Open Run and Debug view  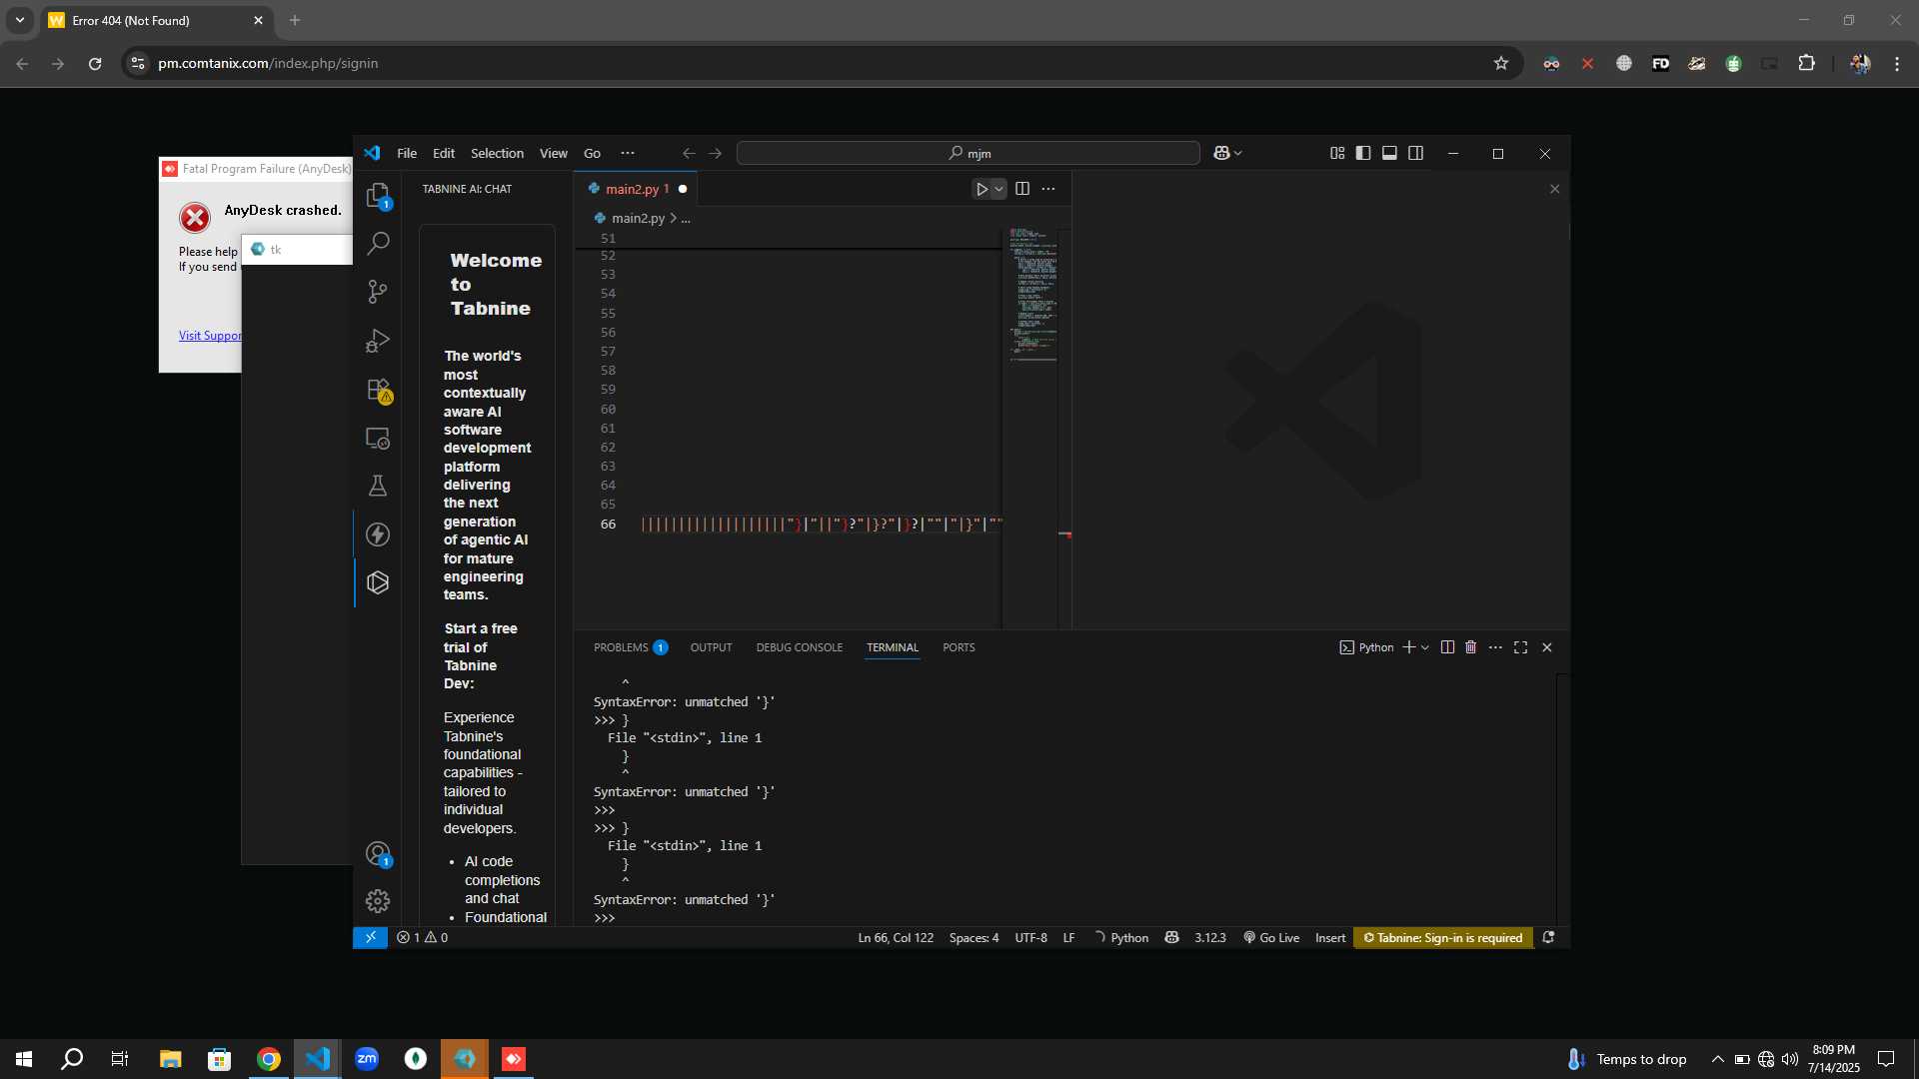tap(378, 341)
